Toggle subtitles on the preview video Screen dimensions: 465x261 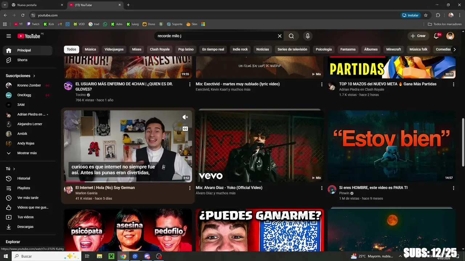pyautogui.click(x=185, y=129)
